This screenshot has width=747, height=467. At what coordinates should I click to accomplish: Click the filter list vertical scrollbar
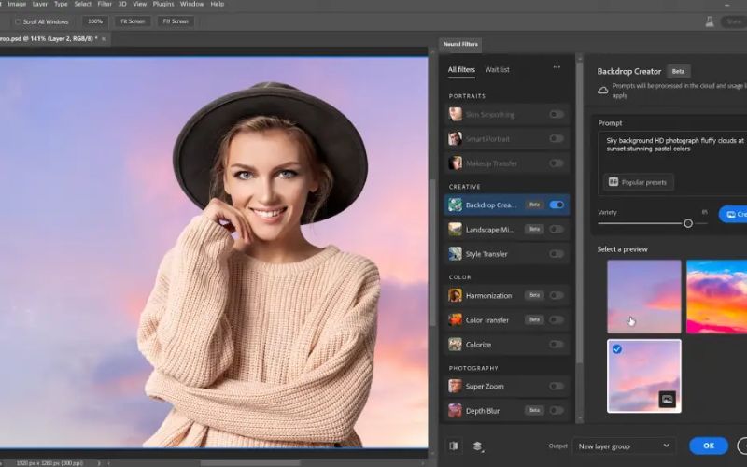pyautogui.click(x=579, y=214)
